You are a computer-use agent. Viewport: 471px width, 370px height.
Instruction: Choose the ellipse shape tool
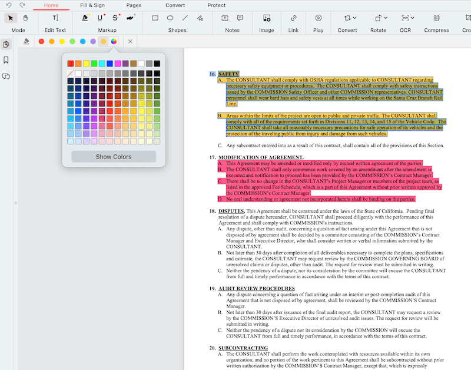[x=170, y=18]
